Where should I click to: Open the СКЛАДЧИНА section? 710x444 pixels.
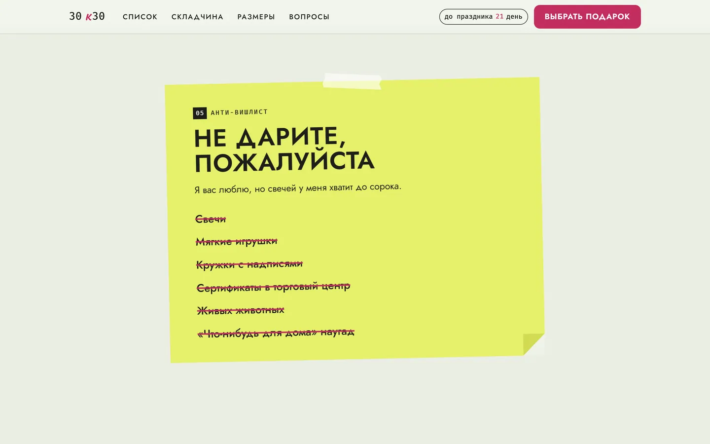[197, 17]
